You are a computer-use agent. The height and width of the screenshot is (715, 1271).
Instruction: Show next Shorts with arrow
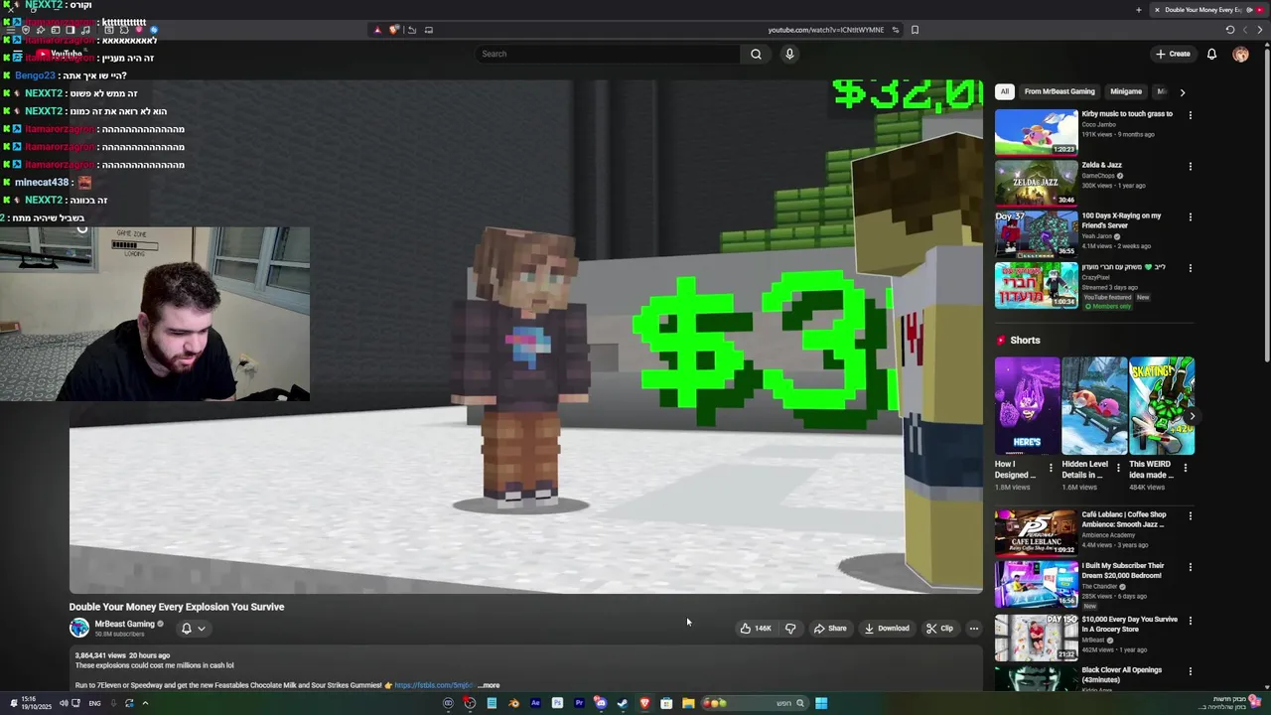(1192, 417)
